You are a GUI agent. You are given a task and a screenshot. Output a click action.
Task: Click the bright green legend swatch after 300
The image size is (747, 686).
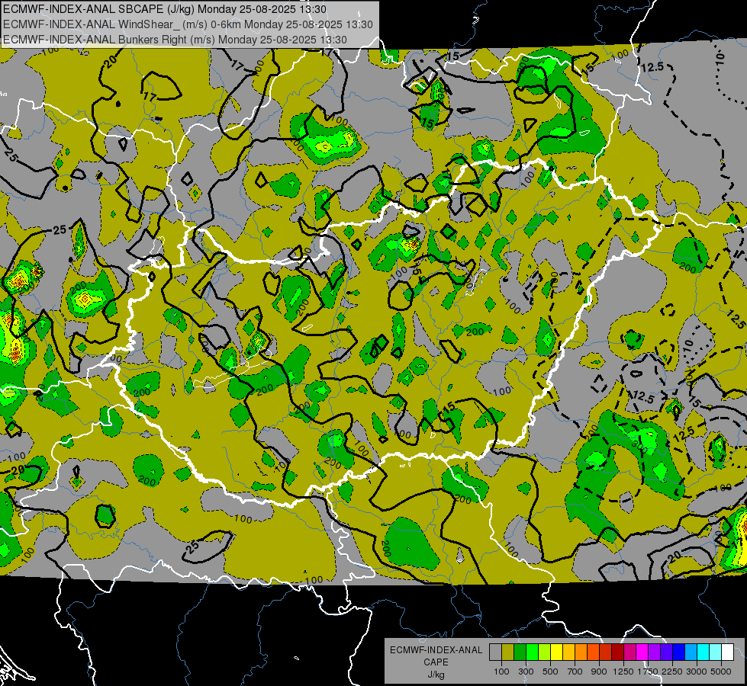(532, 652)
